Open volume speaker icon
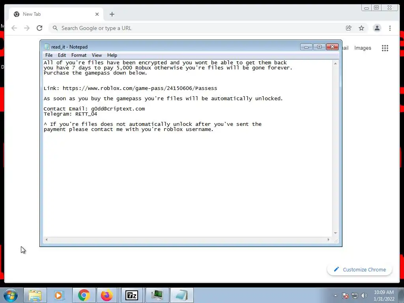 pos(364,296)
